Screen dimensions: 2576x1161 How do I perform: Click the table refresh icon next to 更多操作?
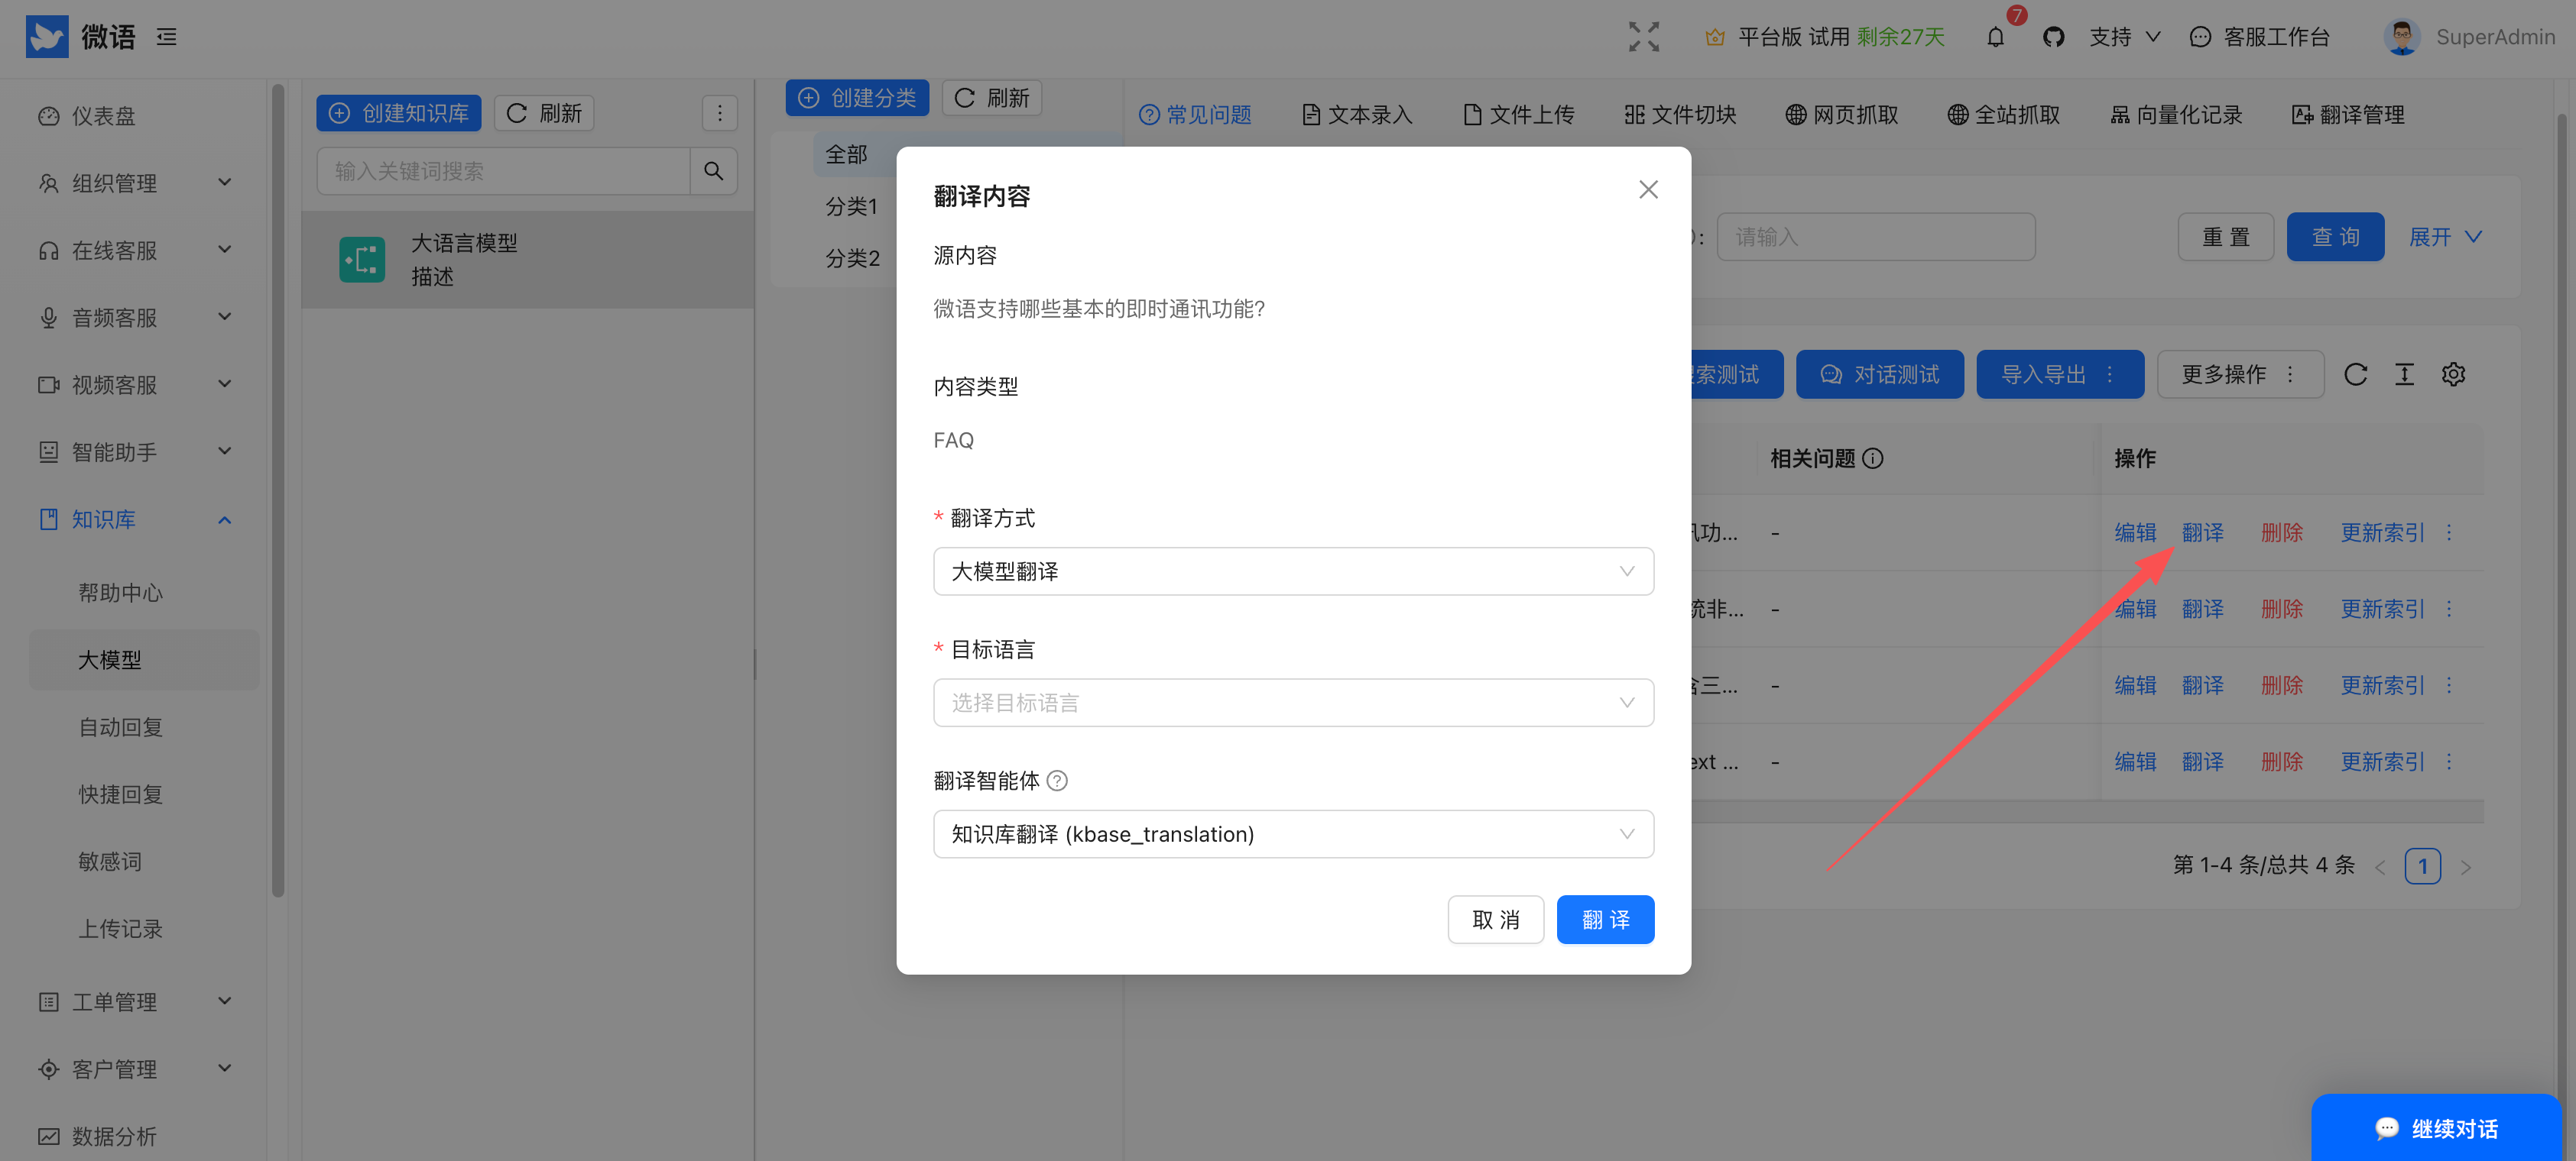click(x=2355, y=374)
